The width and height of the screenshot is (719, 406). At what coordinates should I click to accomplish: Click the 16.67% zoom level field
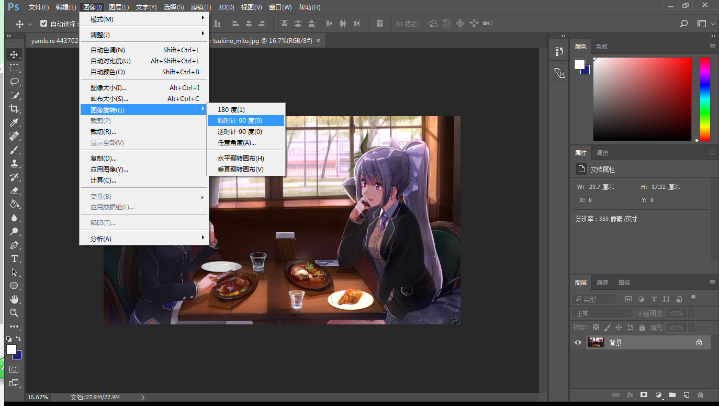tap(38, 397)
